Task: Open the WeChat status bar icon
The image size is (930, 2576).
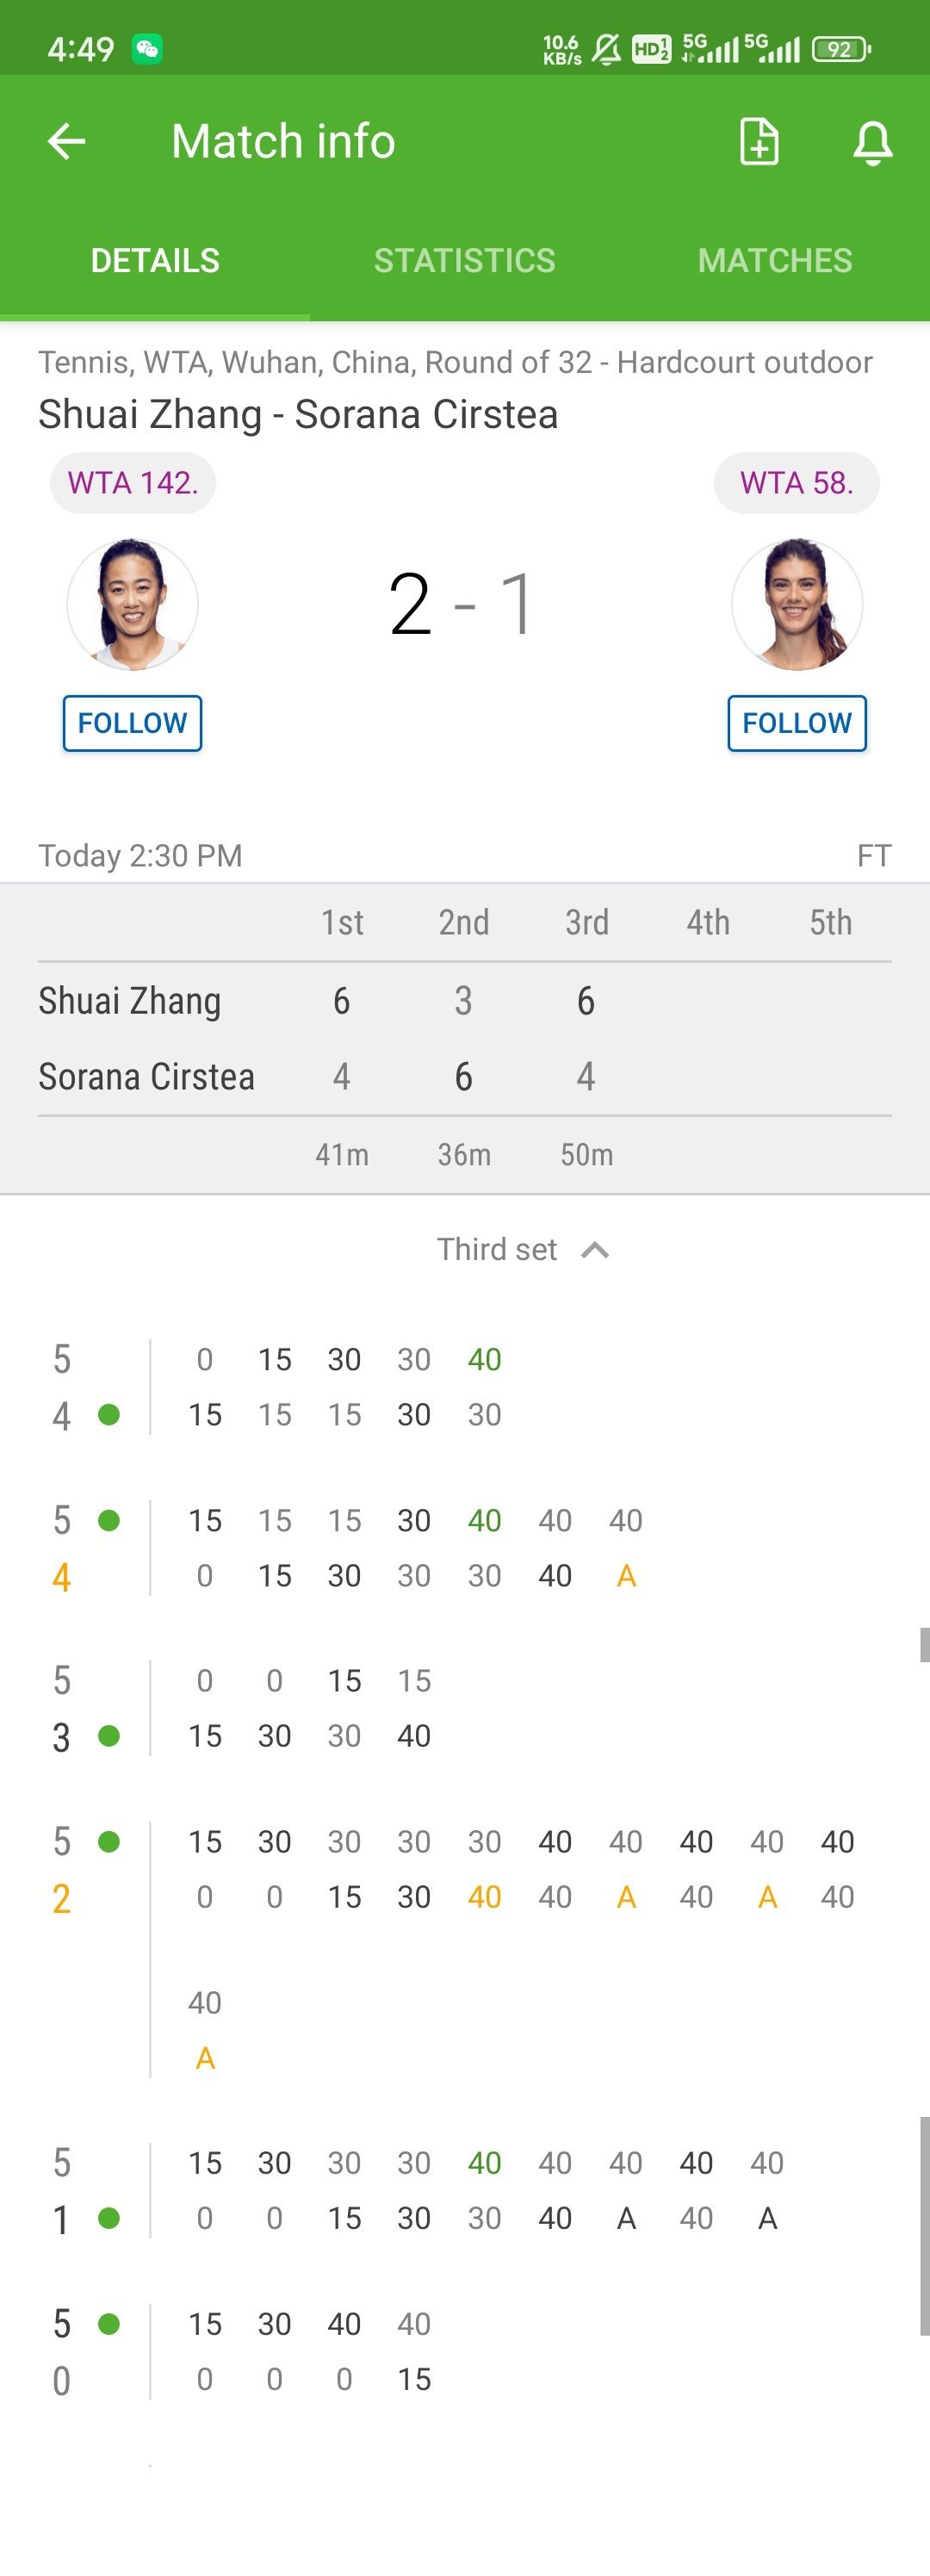Action: coord(147,48)
